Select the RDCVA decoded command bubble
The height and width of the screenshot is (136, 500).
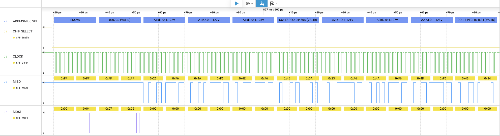[75, 20]
